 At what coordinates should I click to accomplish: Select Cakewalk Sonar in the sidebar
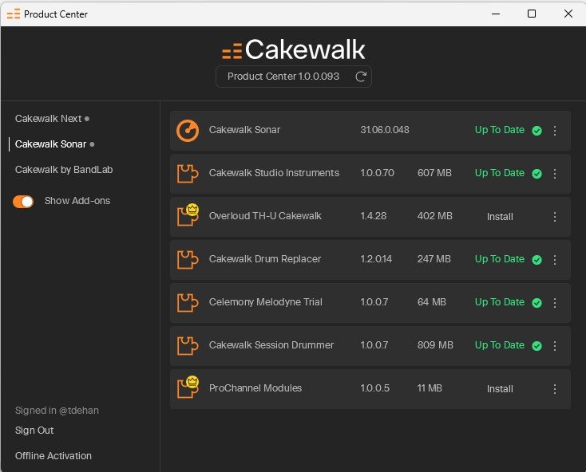click(51, 144)
